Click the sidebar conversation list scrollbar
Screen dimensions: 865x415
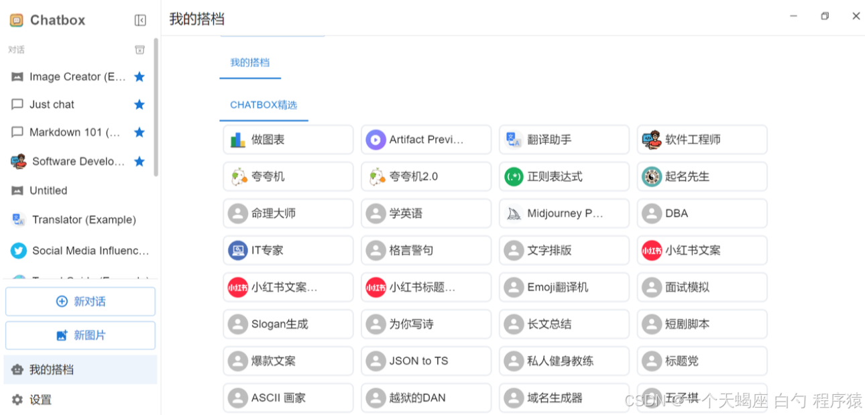156,107
